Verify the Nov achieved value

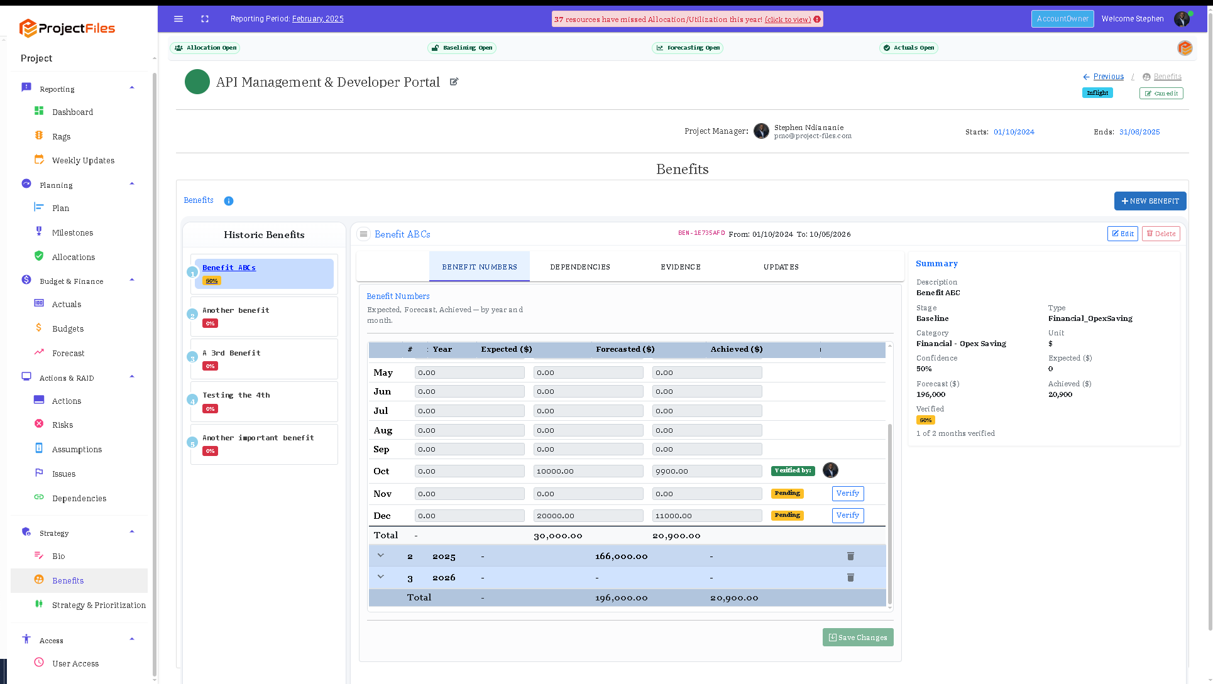point(848,494)
